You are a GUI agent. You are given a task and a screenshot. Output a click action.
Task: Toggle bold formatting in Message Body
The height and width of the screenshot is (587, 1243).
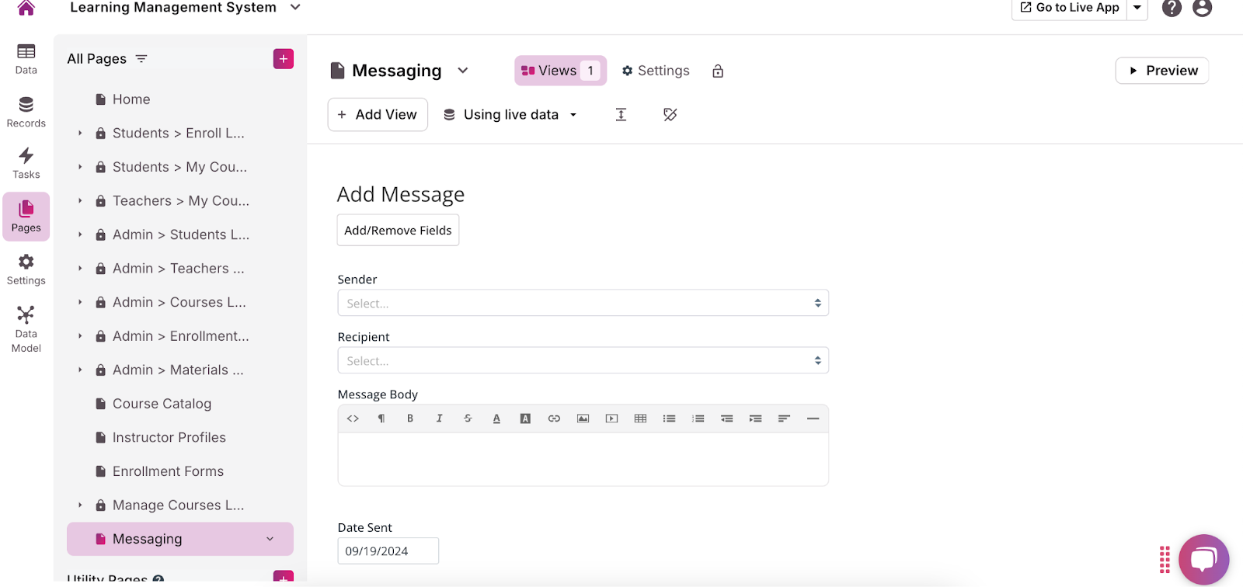pyautogui.click(x=410, y=419)
